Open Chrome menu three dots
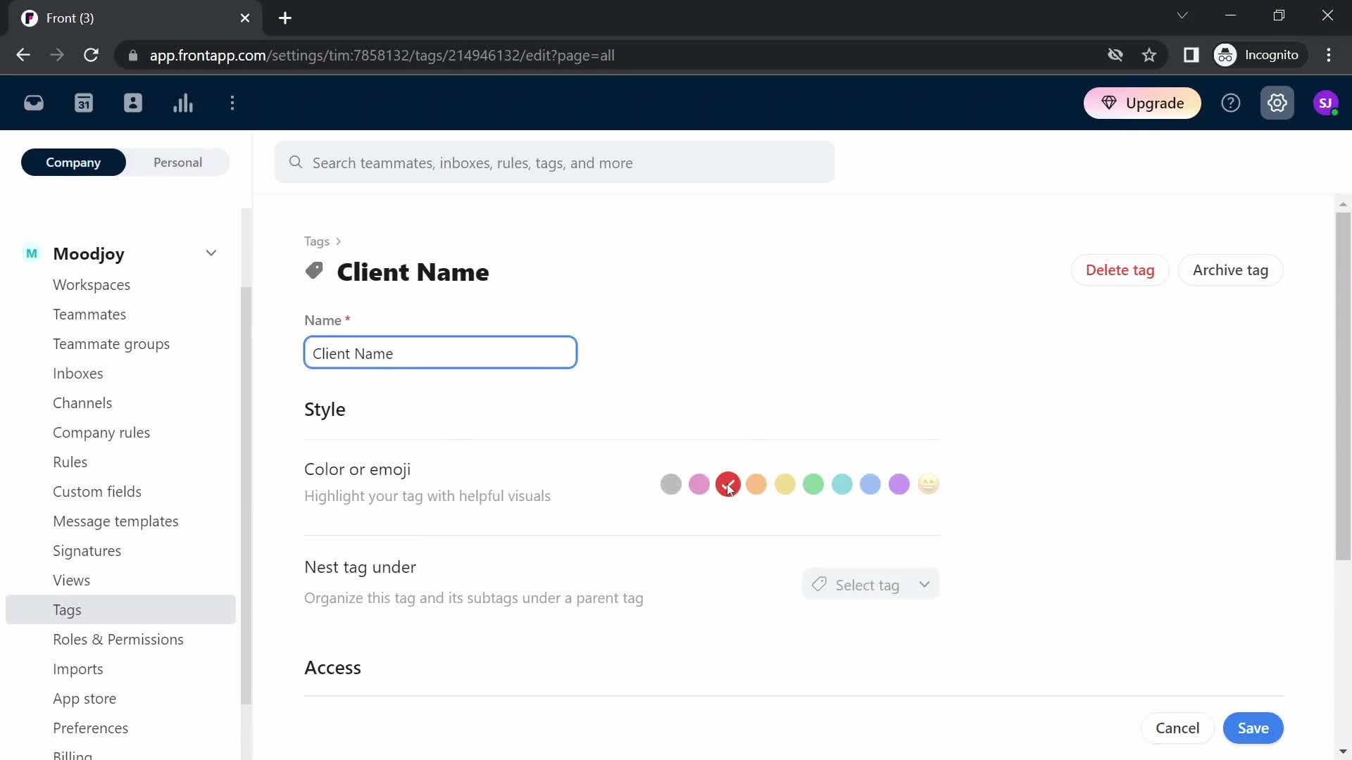Screen dimensions: 1352x760 point(1329,55)
